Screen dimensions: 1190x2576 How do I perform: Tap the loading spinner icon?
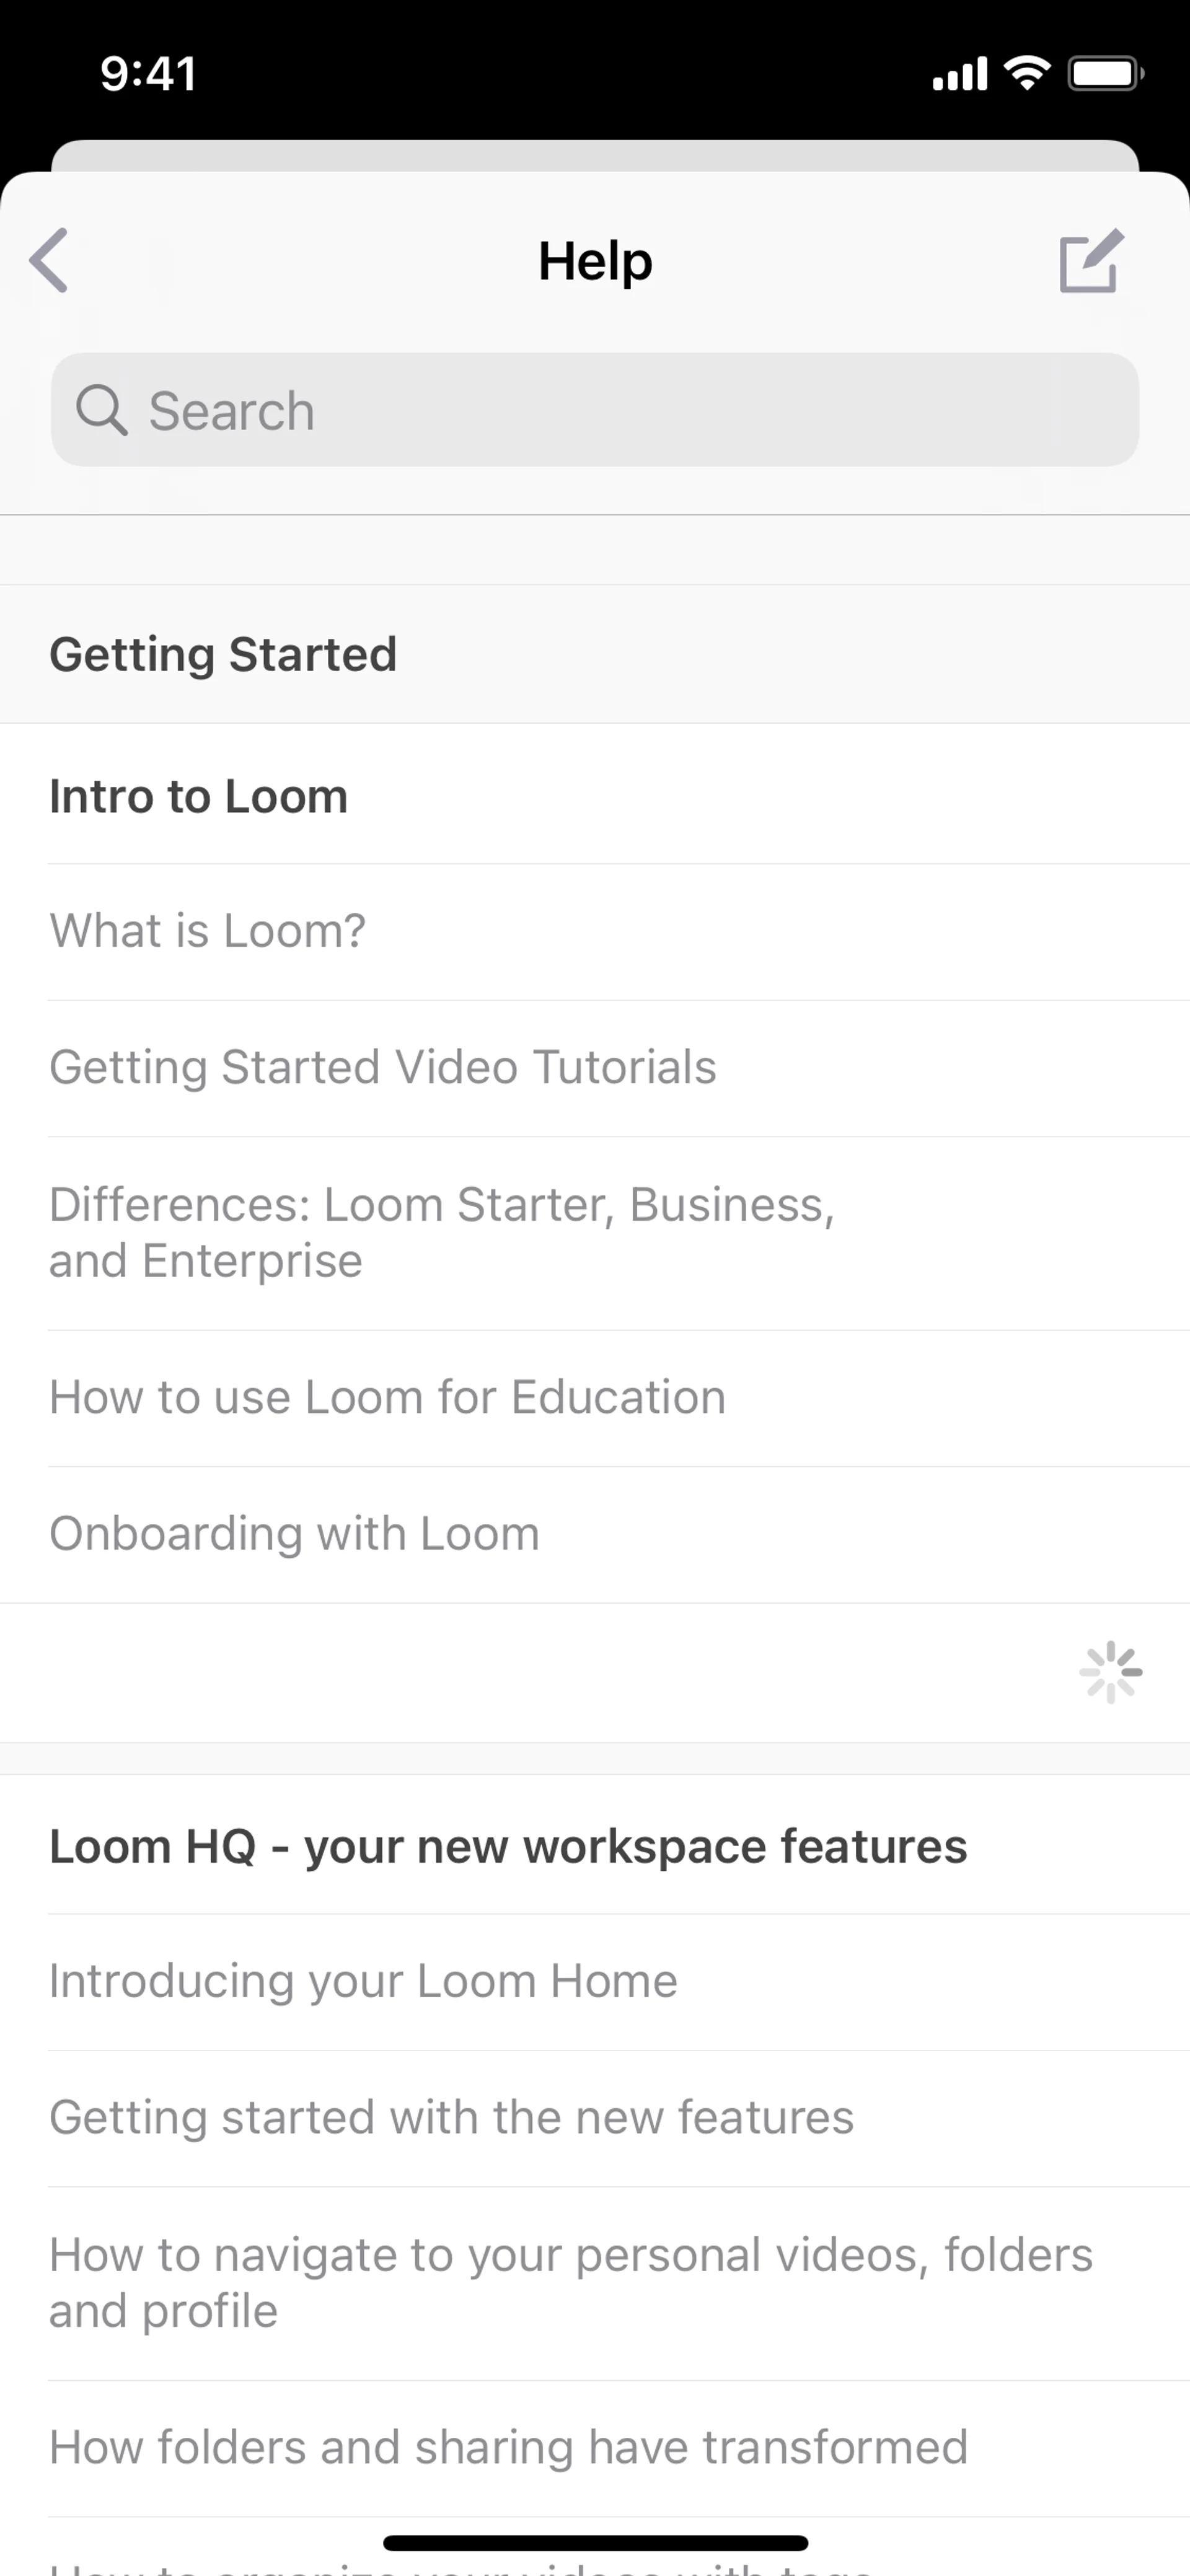[x=1110, y=1672]
